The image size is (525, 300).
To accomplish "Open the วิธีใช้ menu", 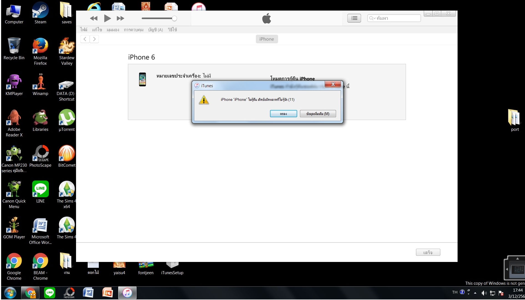I will click(x=172, y=30).
